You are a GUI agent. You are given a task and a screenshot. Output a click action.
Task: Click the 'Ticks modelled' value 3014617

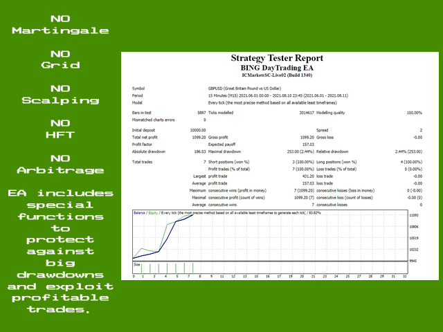point(307,113)
